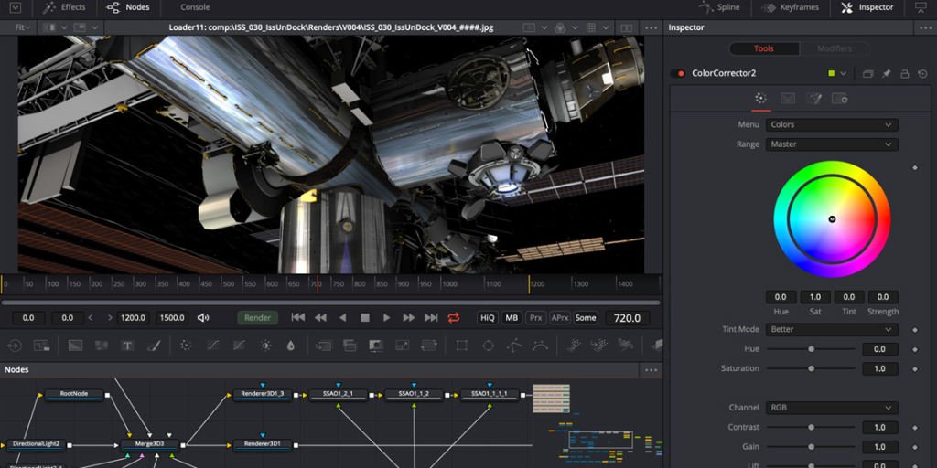
Task: Click the MediaIn tool icon in toolbar
Action: pyautogui.click(x=15, y=345)
